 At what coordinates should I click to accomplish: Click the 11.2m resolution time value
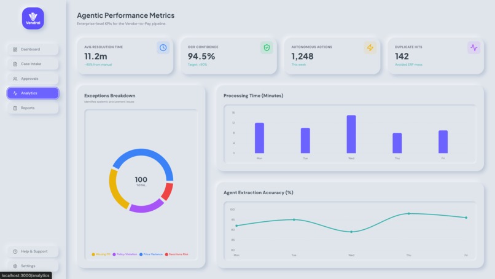(x=96, y=57)
